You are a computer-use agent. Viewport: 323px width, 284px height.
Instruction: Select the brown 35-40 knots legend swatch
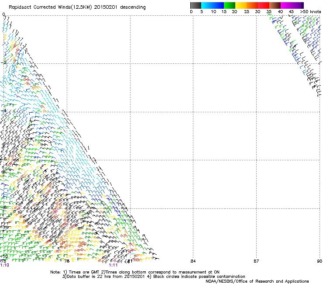275,5
